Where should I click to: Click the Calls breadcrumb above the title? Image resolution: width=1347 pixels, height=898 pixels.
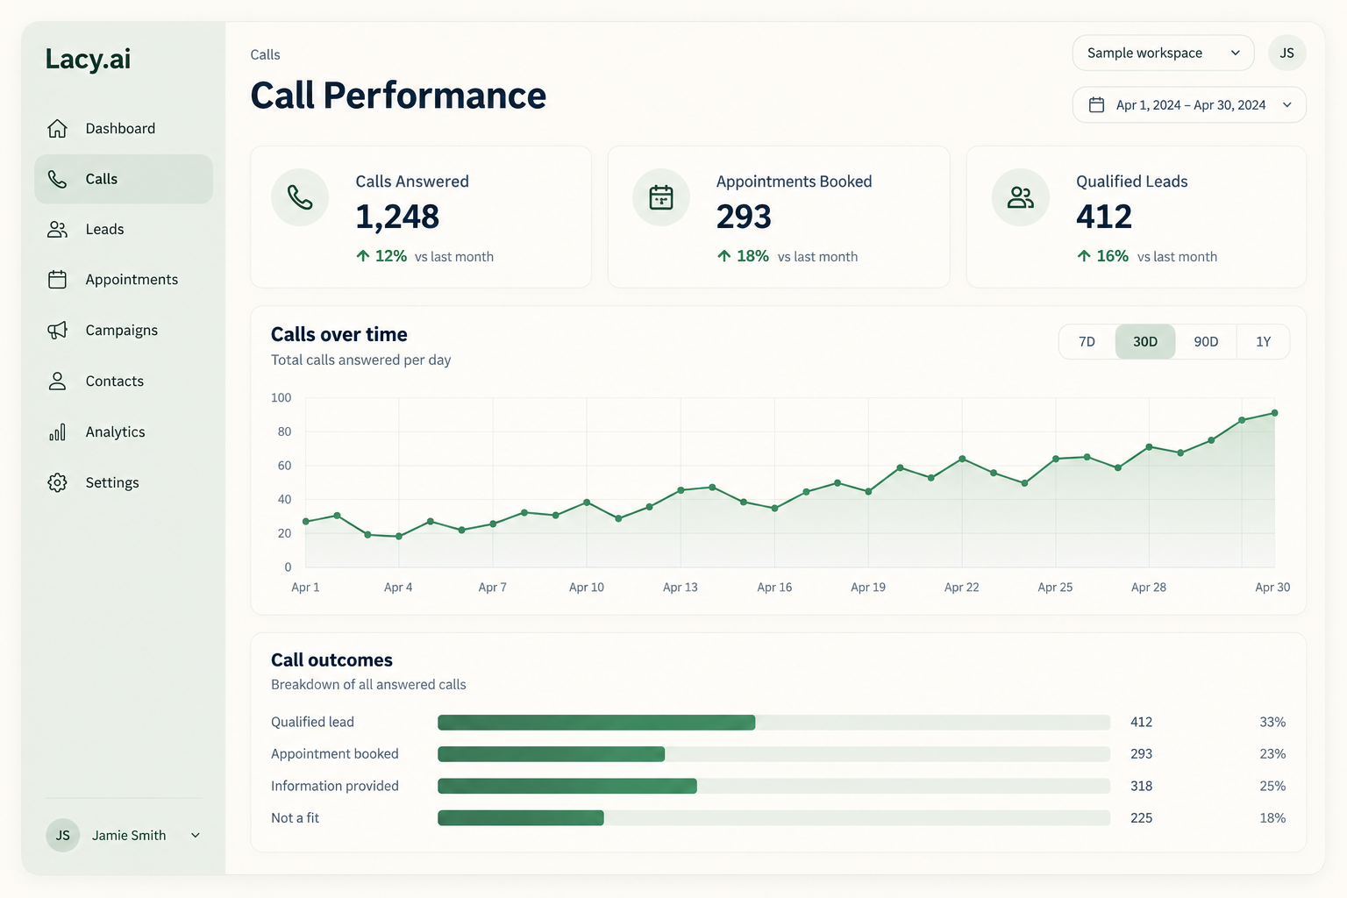265,54
